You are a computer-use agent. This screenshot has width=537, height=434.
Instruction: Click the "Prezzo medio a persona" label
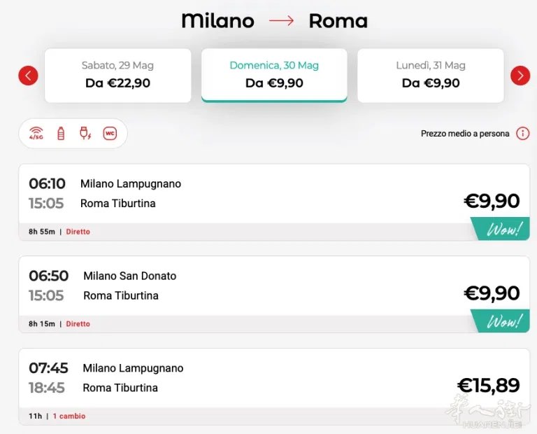pyautogui.click(x=465, y=134)
